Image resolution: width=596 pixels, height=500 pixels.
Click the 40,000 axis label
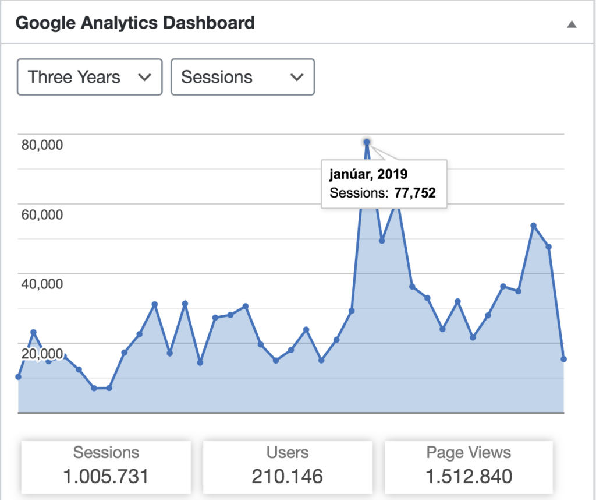point(42,284)
